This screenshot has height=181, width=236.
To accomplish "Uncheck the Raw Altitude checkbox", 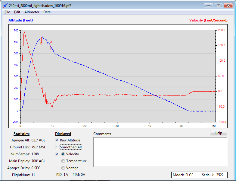I will (57, 140).
